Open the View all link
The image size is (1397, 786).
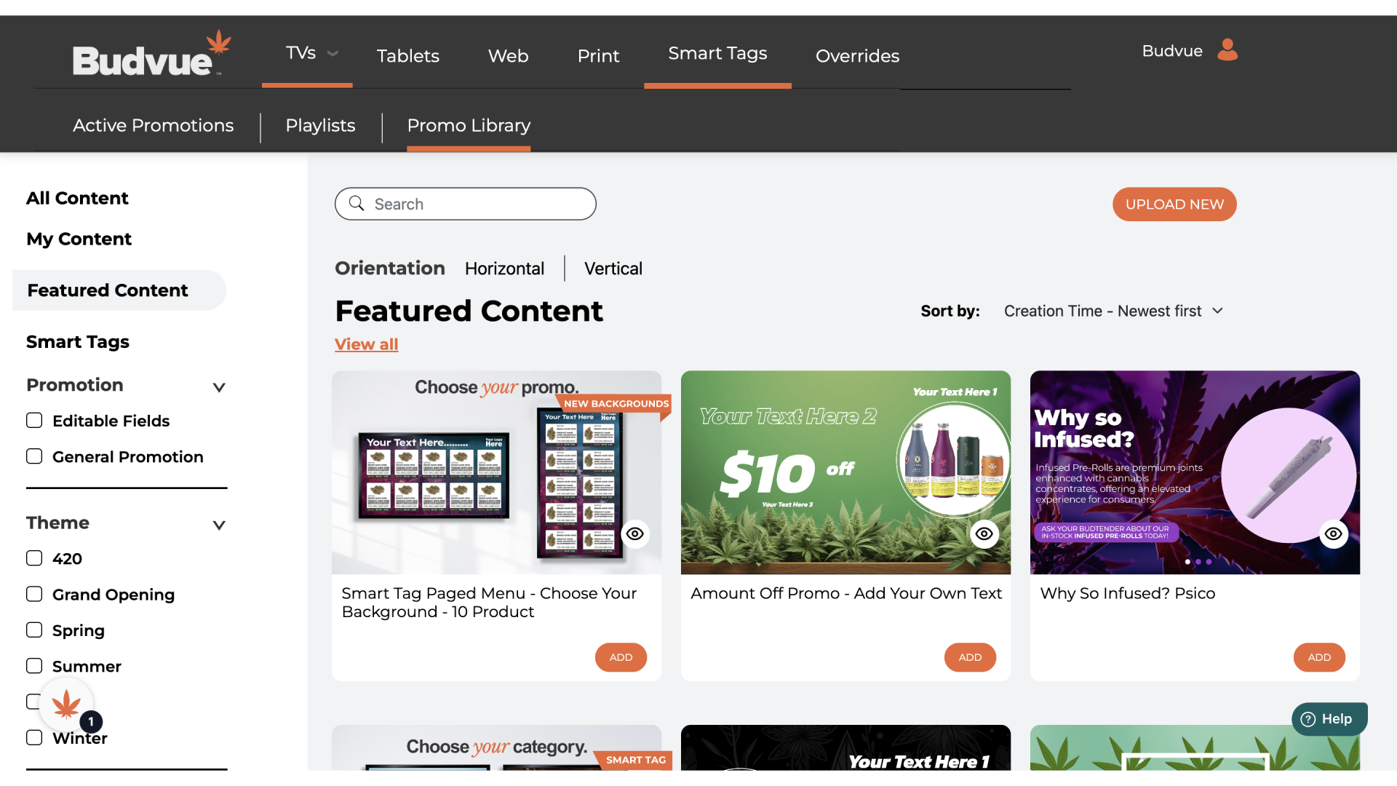[366, 344]
